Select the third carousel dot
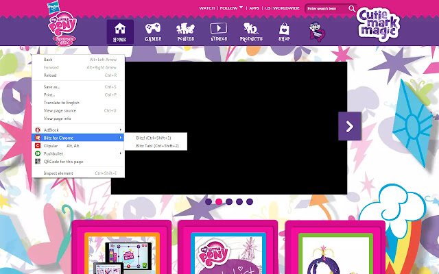This screenshot has height=274, width=439. (x=229, y=201)
